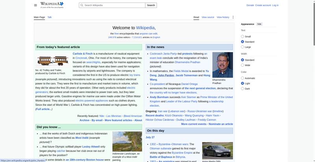
Task: Click Create account link
Action: coord(263,5)
